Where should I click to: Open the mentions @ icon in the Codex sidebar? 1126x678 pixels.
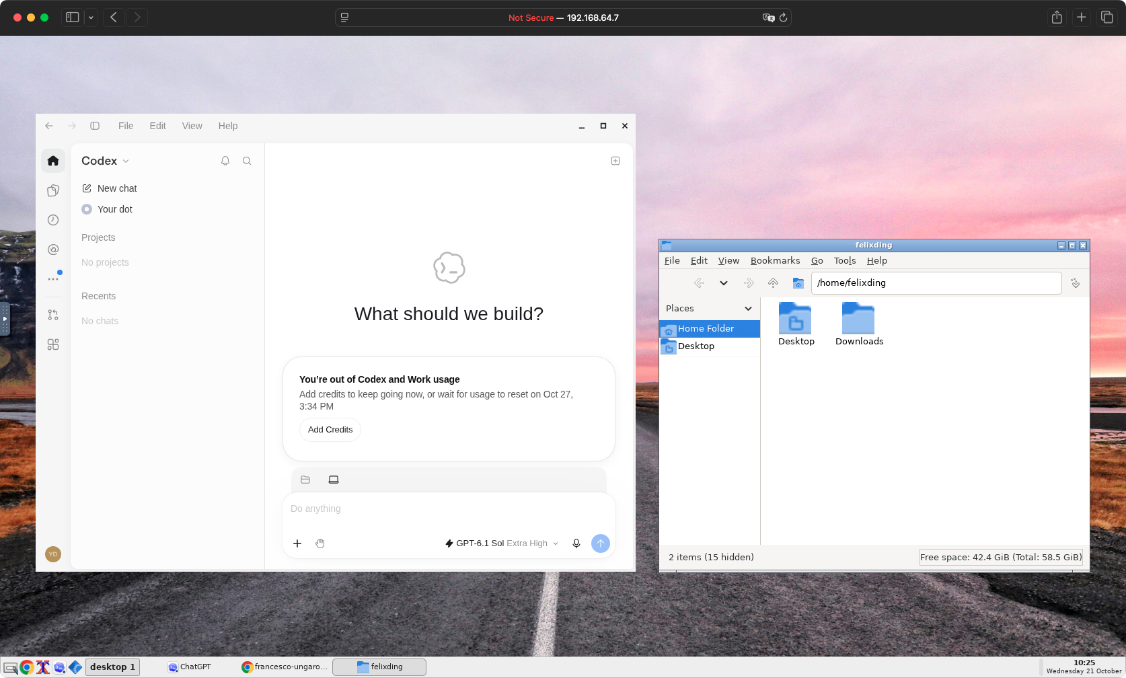tap(53, 250)
